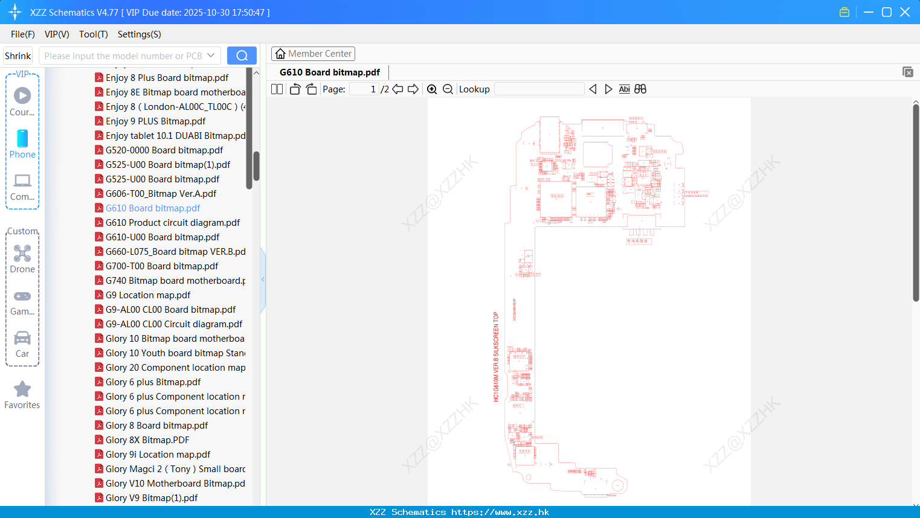Click the file list scrollbar thumb

[x=256, y=166]
